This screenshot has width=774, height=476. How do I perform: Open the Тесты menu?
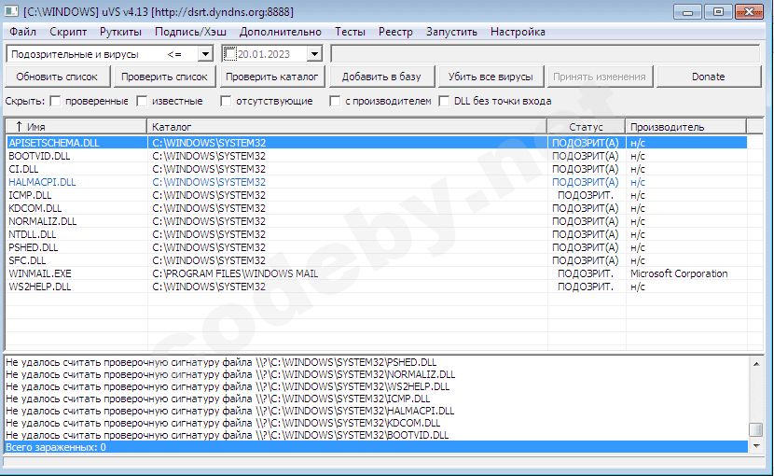pyautogui.click(x=350, y=32)
